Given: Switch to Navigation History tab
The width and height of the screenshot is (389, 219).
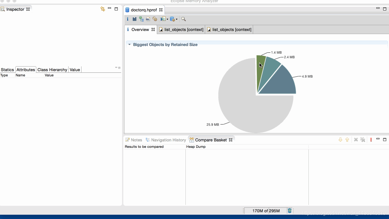Looking at the screenshot, I should [166, 140].
